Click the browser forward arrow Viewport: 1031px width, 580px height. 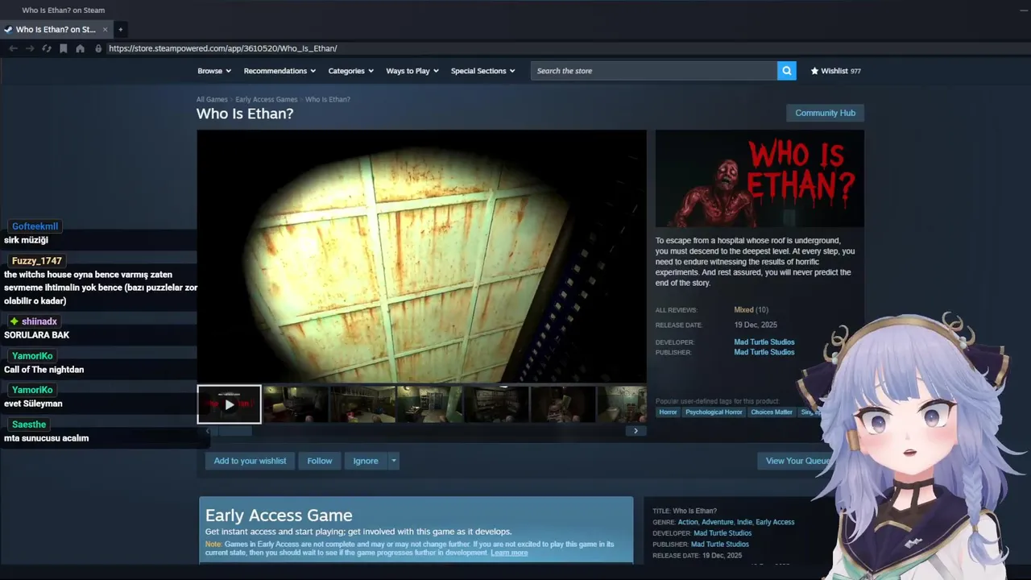tap(30, 48)
